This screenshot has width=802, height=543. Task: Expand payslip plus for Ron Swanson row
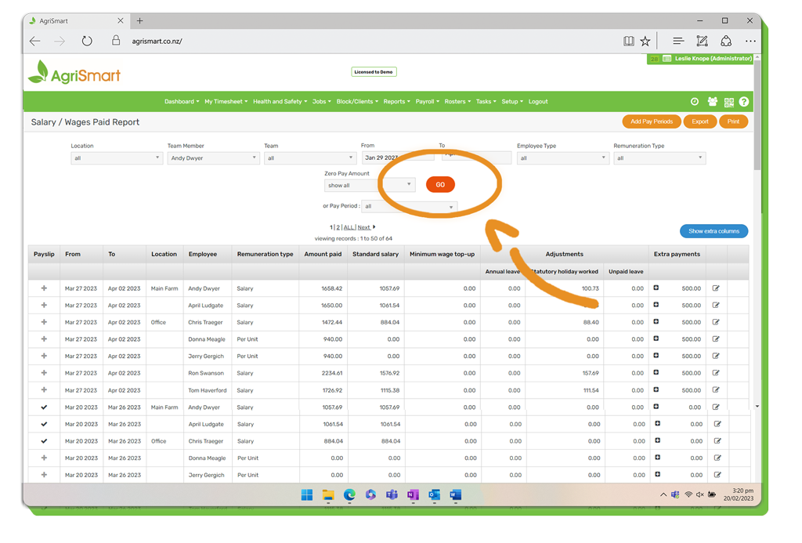(x=44, y=373)
